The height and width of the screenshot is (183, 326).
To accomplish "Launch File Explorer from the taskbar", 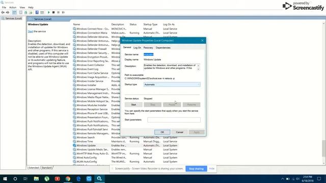I will pos(36,178).
